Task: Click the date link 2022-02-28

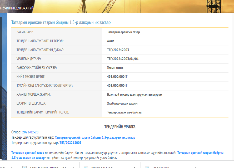Action: click(x=30, y=132)
